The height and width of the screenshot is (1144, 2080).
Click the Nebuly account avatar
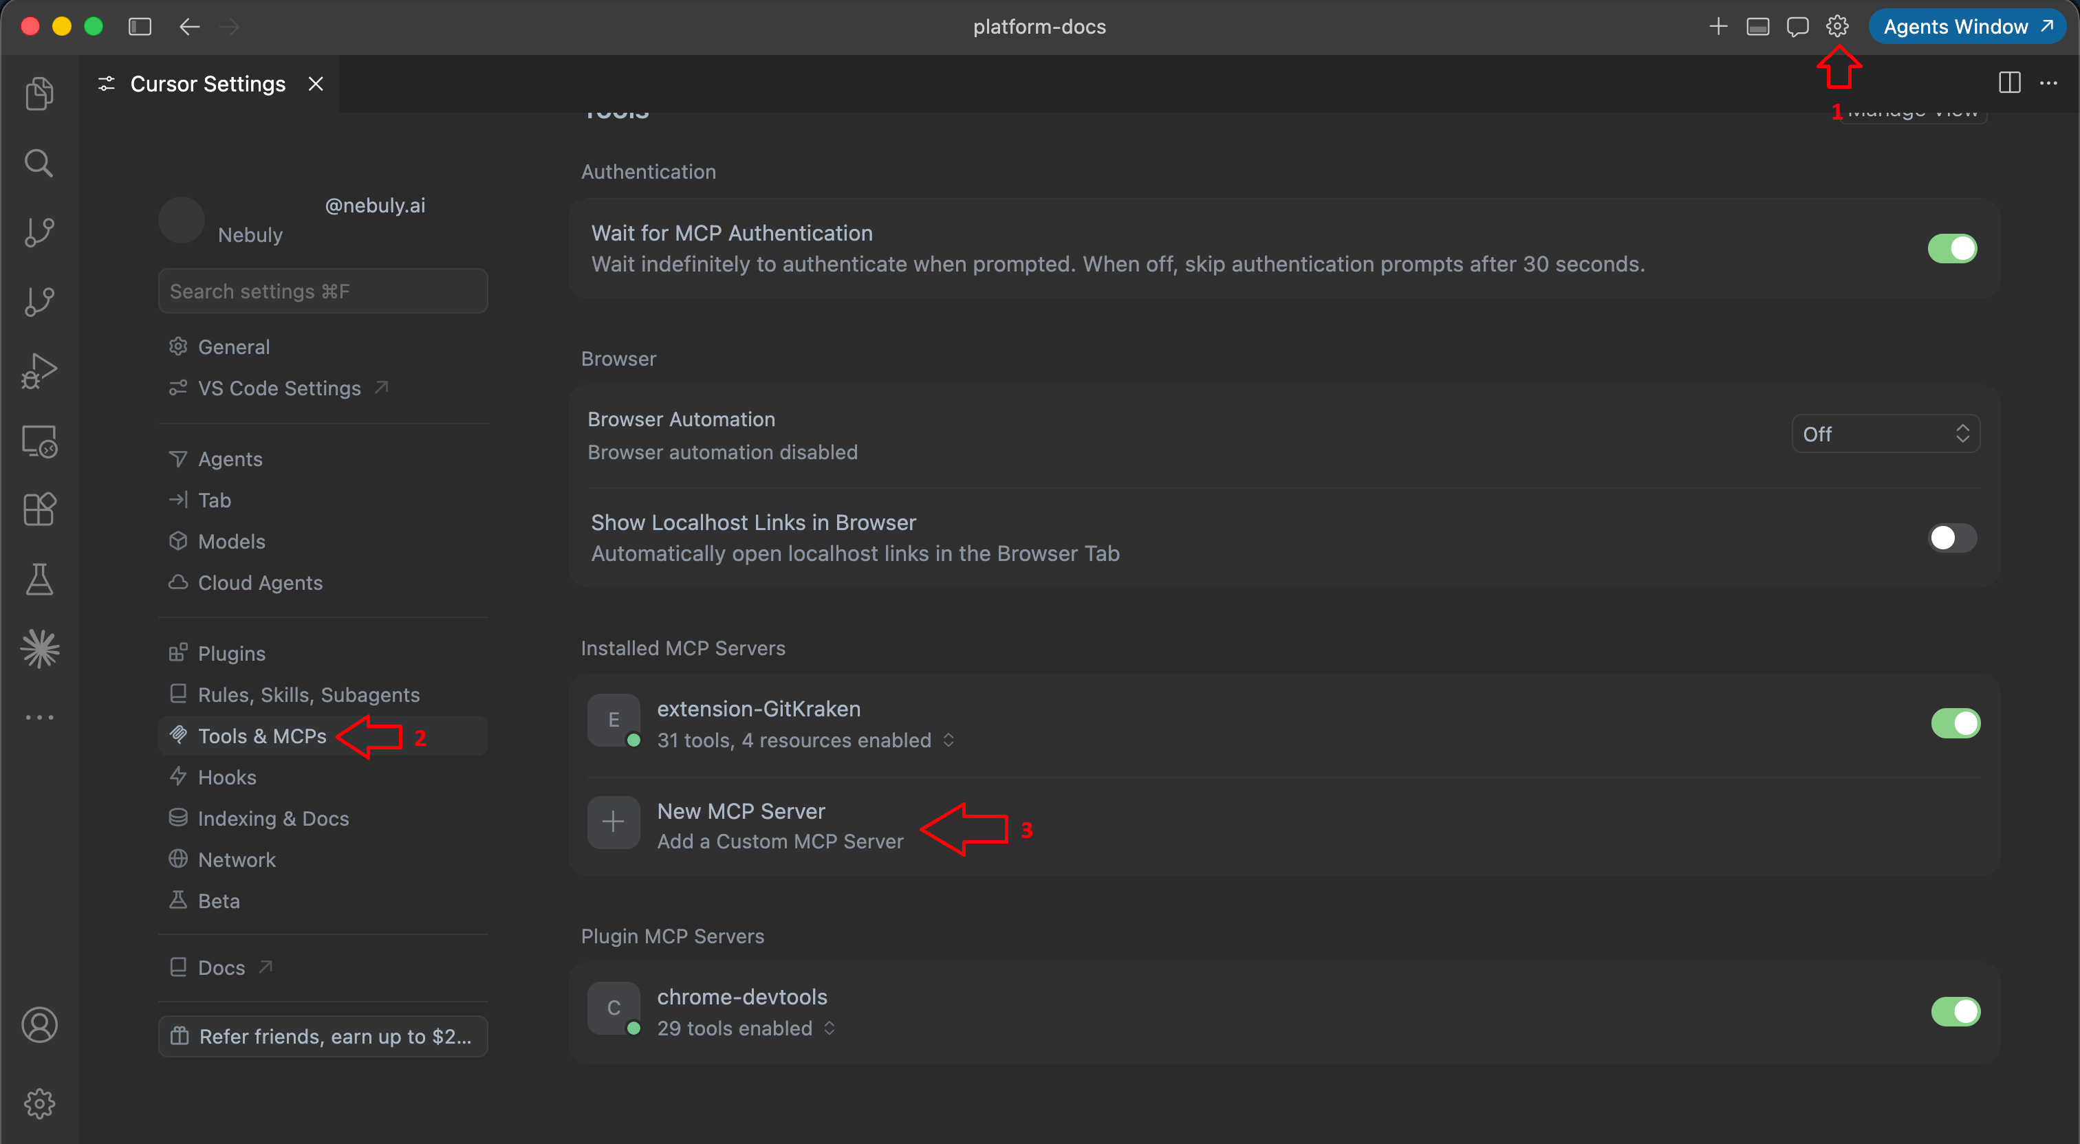coord(181,221)
